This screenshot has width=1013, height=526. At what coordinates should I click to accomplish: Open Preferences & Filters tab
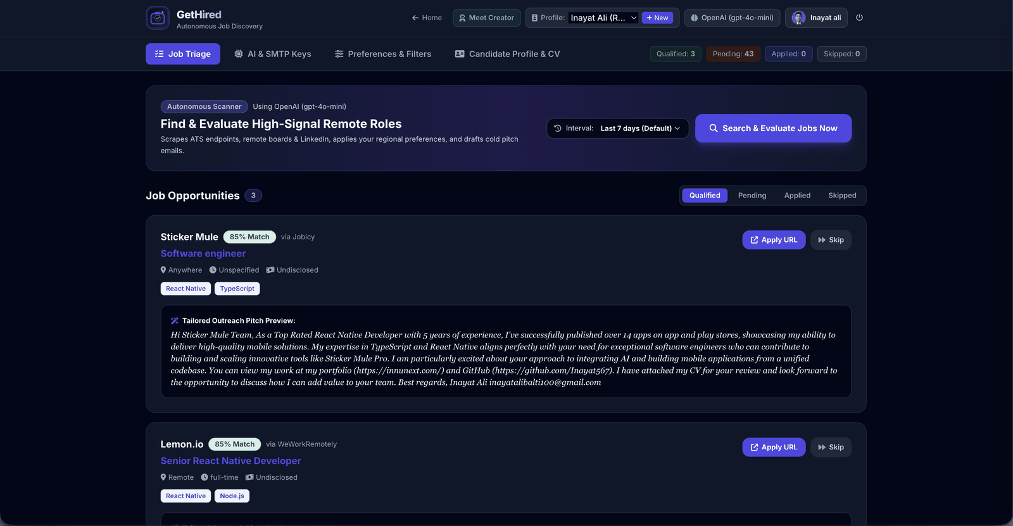[383, 54]
